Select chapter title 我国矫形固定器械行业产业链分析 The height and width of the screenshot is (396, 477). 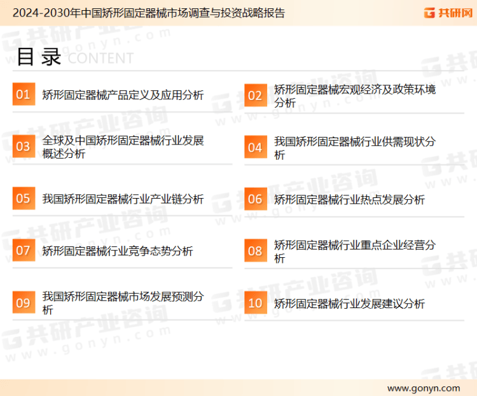[123, 199]
